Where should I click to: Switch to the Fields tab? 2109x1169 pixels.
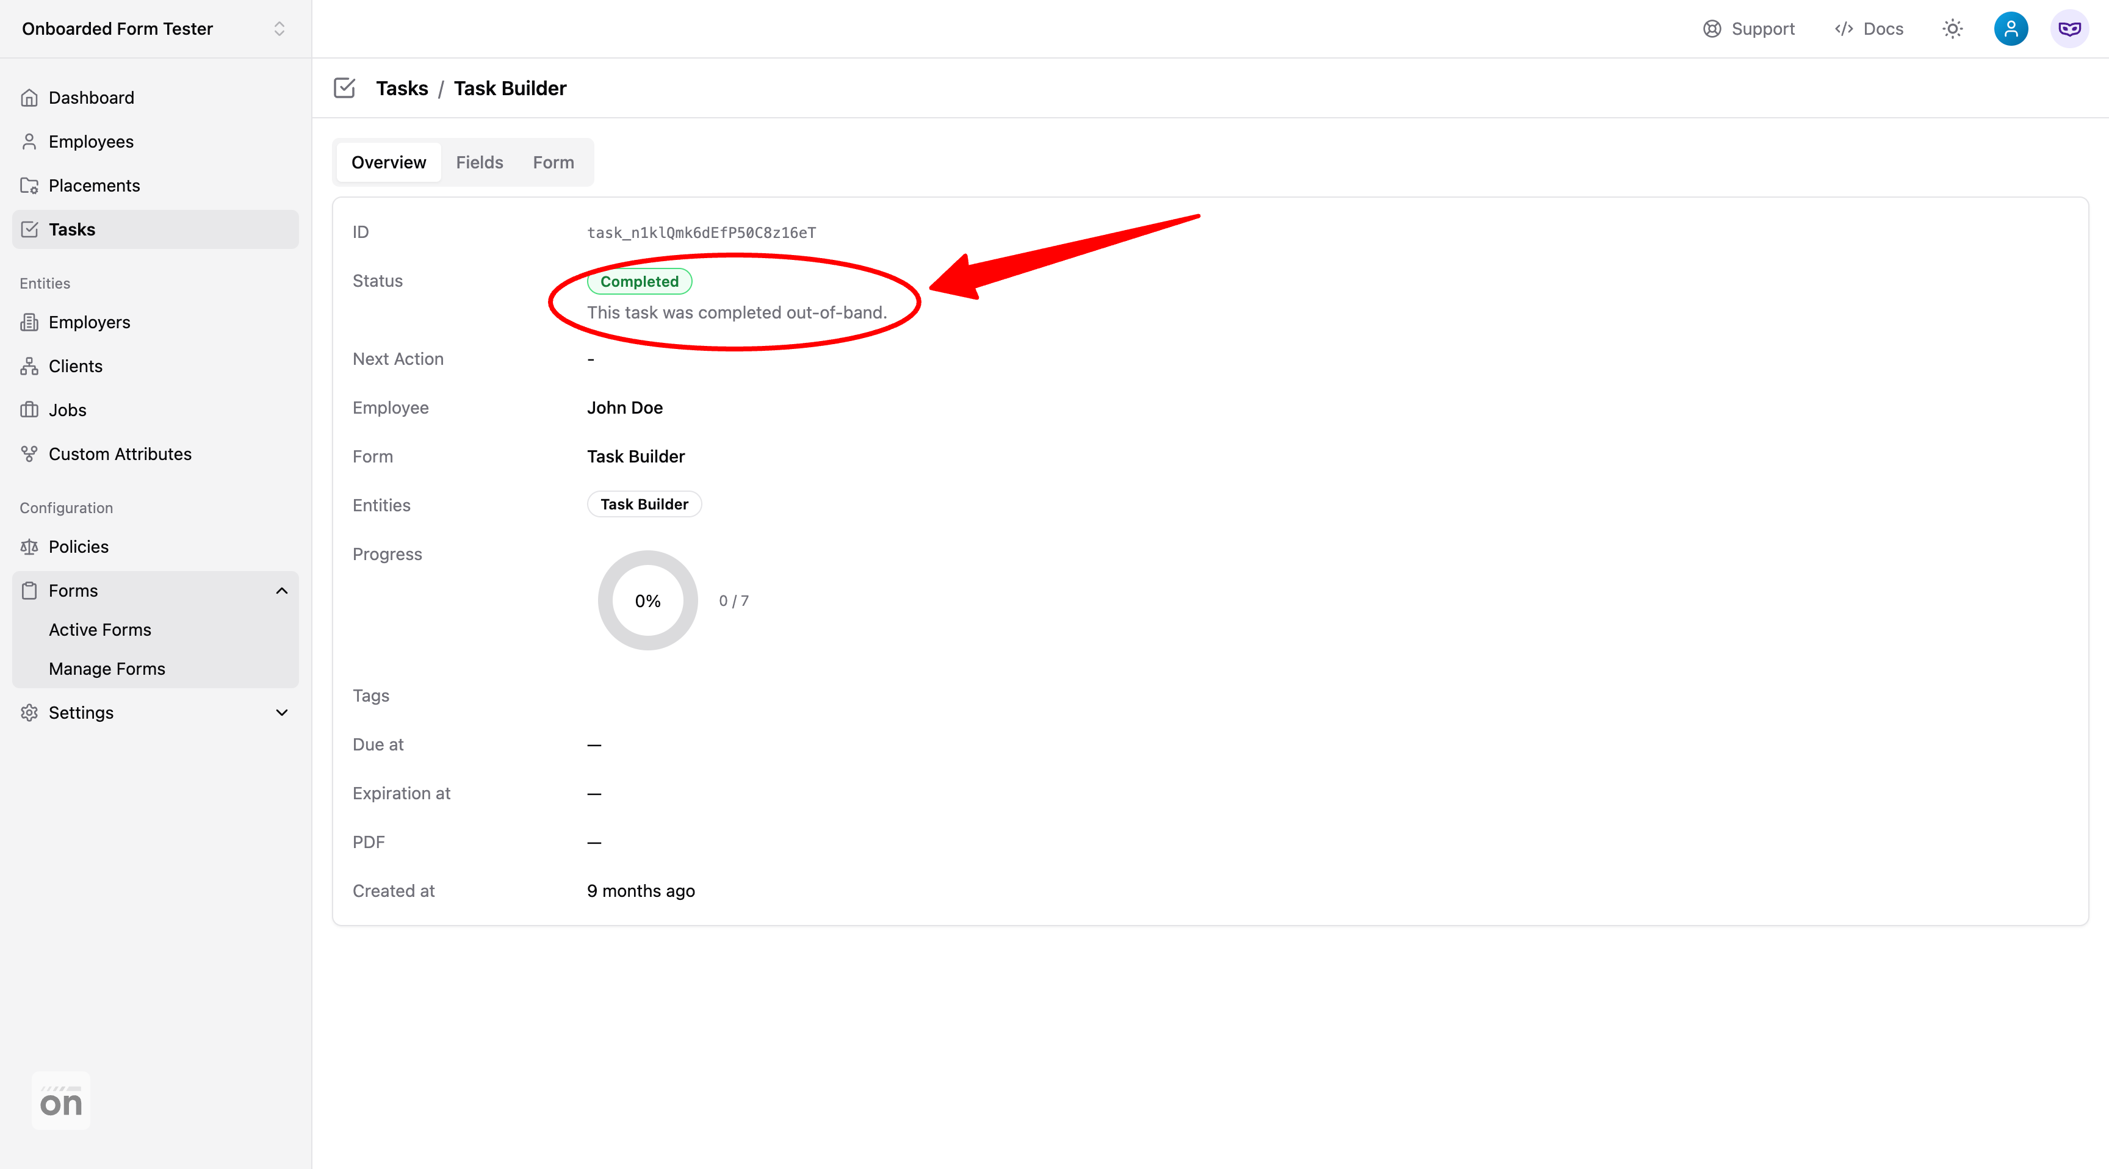pos(479,162)
